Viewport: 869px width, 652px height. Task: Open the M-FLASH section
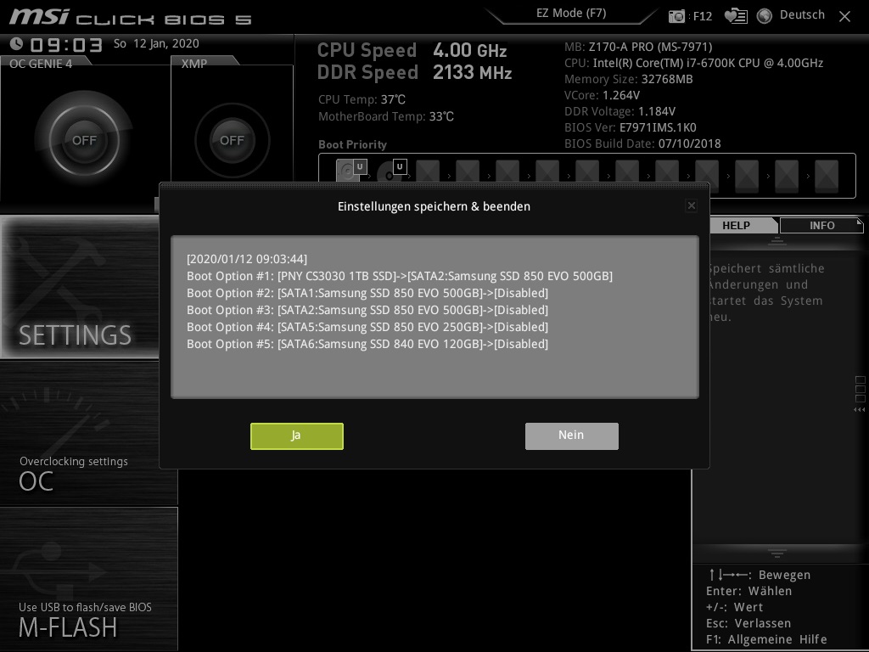point(88,579)
